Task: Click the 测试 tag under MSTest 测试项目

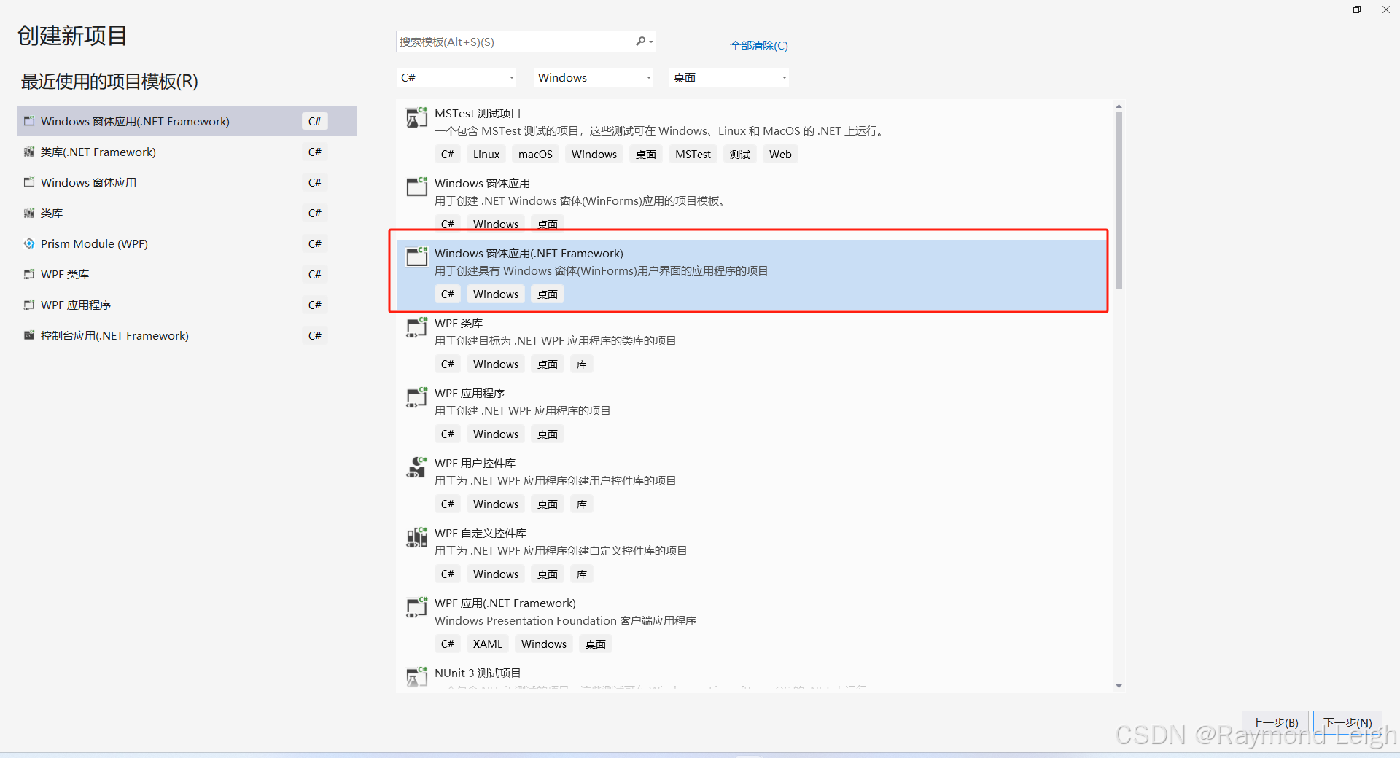Action: (740, 154)
